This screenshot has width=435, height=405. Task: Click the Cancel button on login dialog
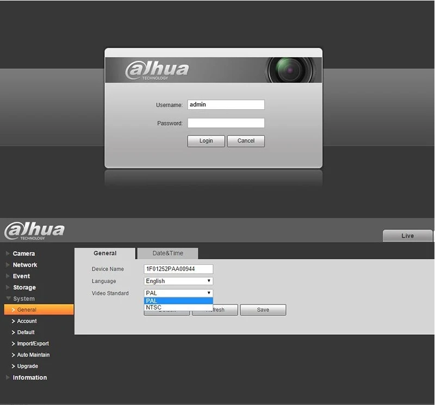(x=246, y=141)
